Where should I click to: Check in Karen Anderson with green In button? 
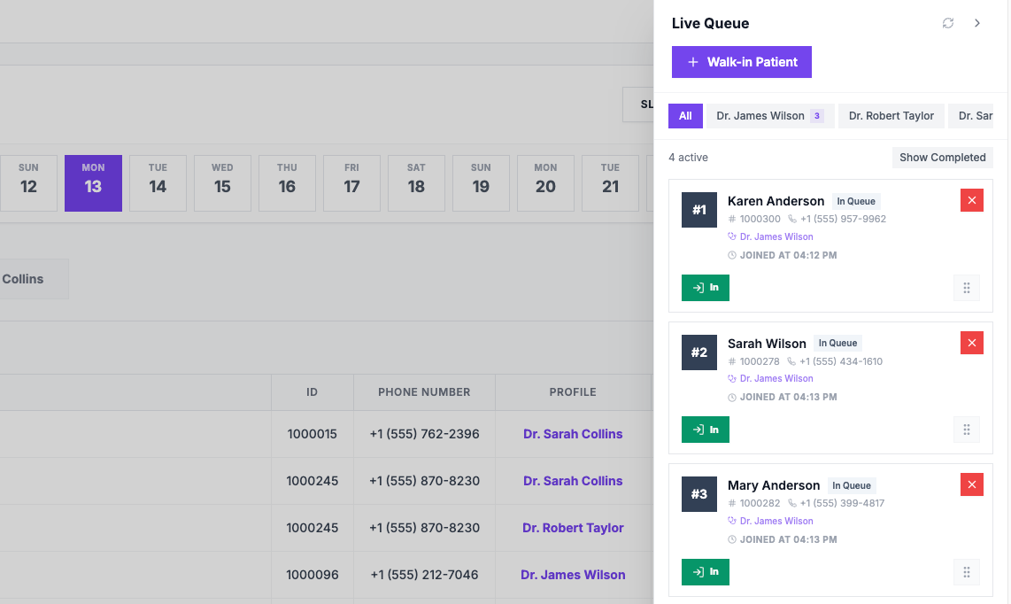[706, 287]
